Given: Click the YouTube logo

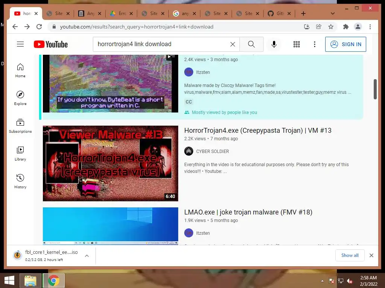Looking at the screenshot, I should [x=51, y=44].
